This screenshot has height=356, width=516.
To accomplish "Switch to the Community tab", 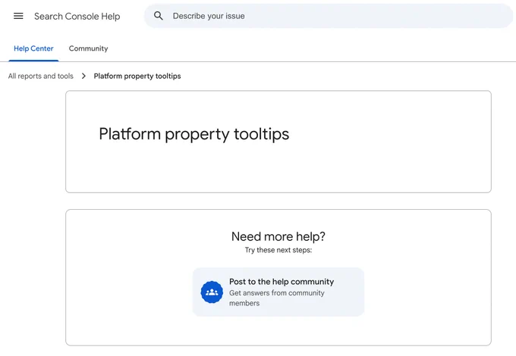I will tap(88, 48).
